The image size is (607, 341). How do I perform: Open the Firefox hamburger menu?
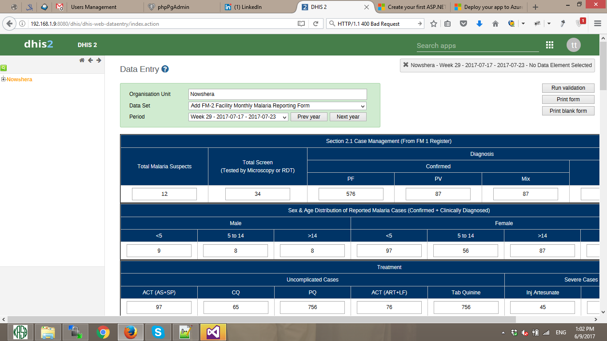[x=598, y=24]
